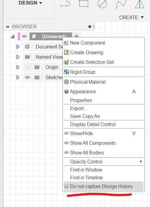The height and width of the screenshot is (207, 150).
Task: Open Appearance color wheel option
Action: 66,91
